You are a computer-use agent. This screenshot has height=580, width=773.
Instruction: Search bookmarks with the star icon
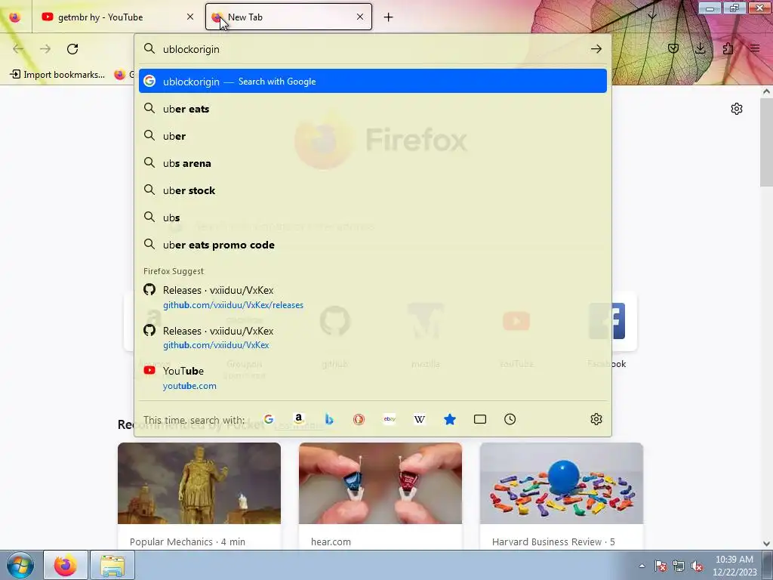[x=450, y=419]
